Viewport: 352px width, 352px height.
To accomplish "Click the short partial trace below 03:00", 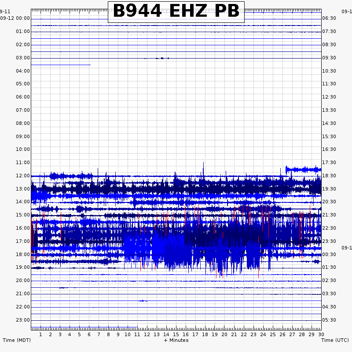I will 61,65.
